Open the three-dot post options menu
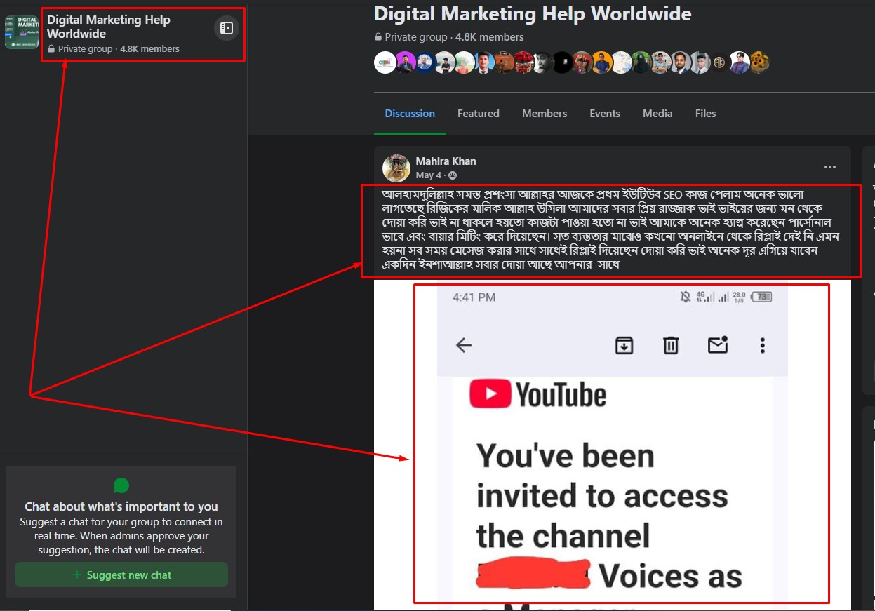 830,167
